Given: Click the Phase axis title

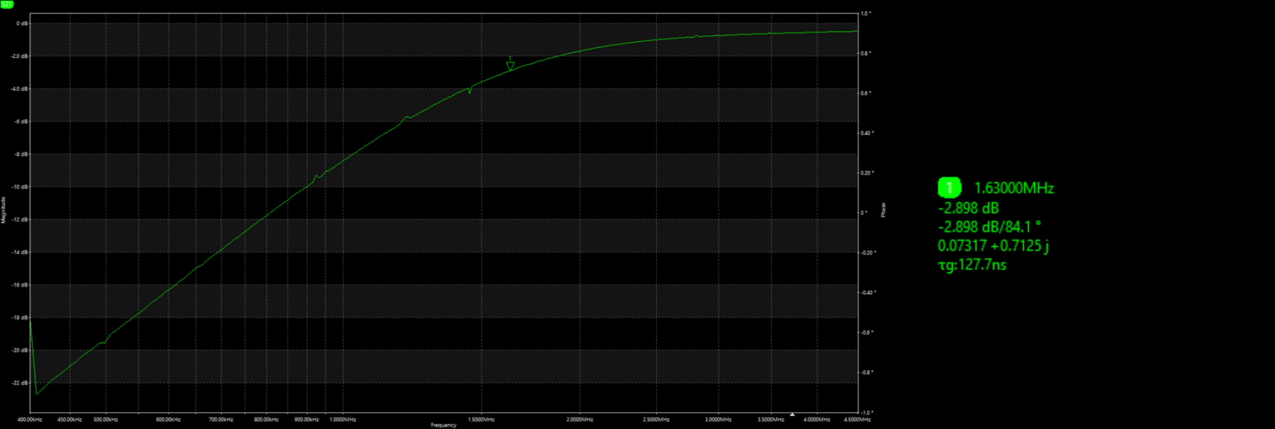Looking at the screenshot, I should (883, 210).
